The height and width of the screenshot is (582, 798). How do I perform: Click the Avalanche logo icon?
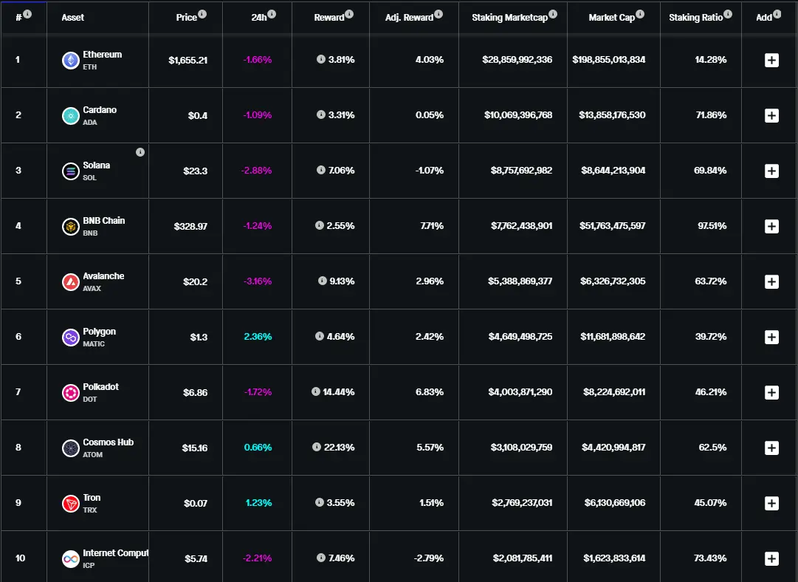click(71, 282)
